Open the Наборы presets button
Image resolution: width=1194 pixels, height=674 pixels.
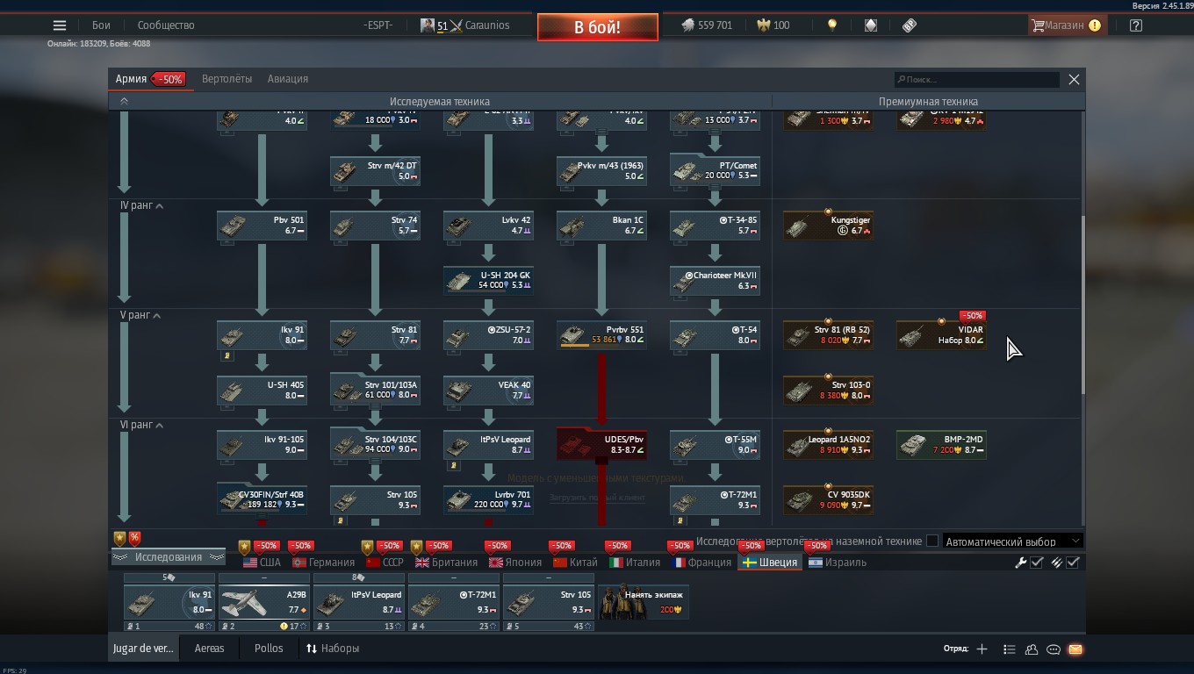[x=333, y=649]
